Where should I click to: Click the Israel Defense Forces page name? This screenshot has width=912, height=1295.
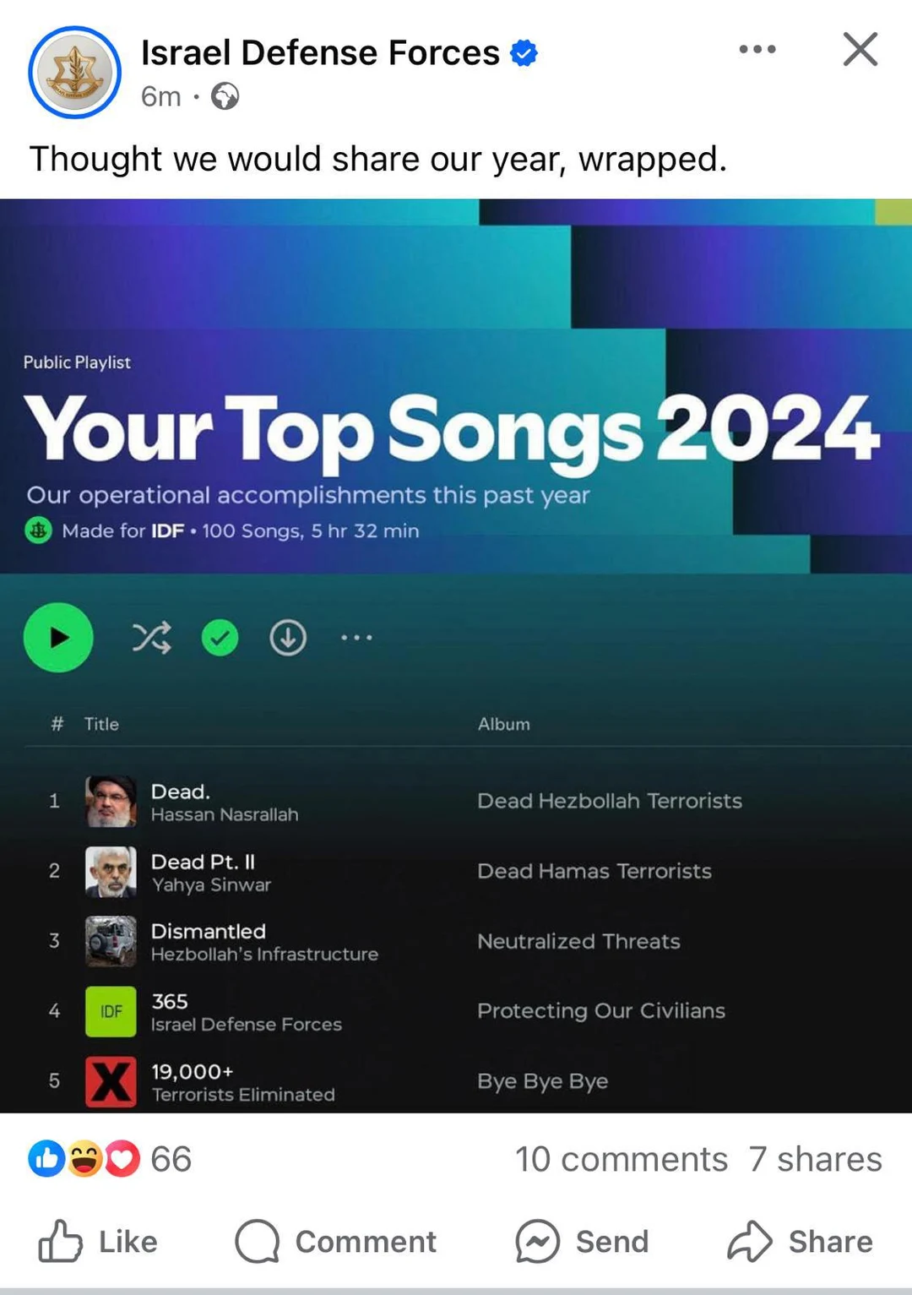click(320, 53)
